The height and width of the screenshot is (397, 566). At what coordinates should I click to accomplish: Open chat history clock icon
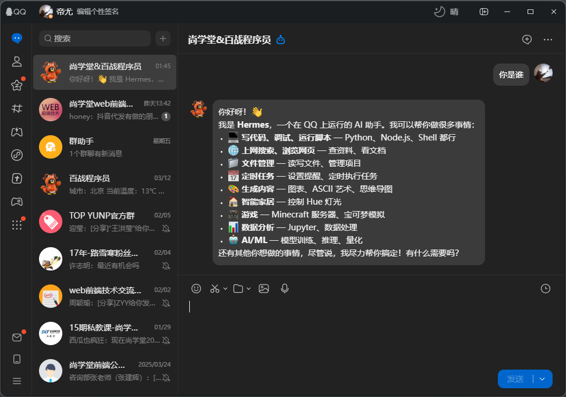point(546,288)
